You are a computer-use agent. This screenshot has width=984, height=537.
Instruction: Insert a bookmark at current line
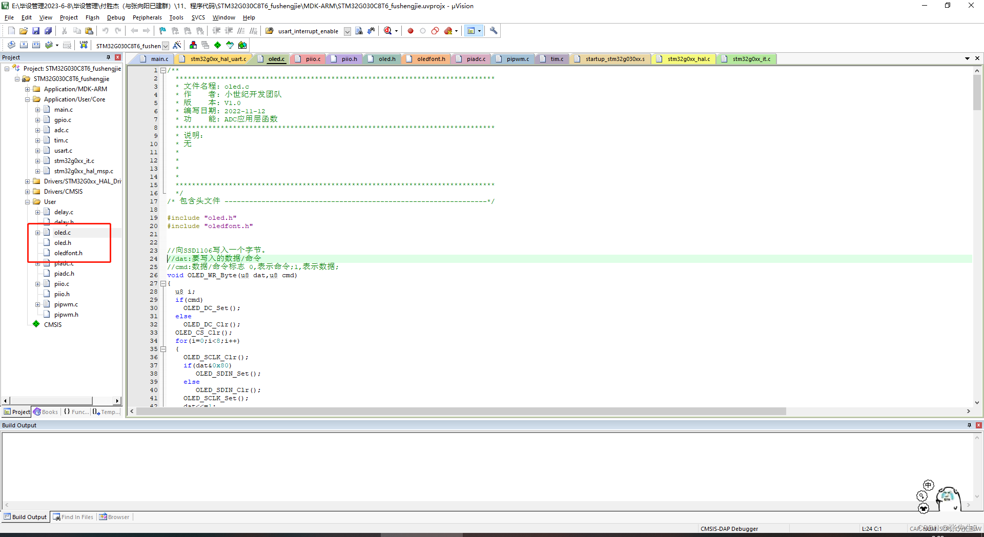[162, 31]
